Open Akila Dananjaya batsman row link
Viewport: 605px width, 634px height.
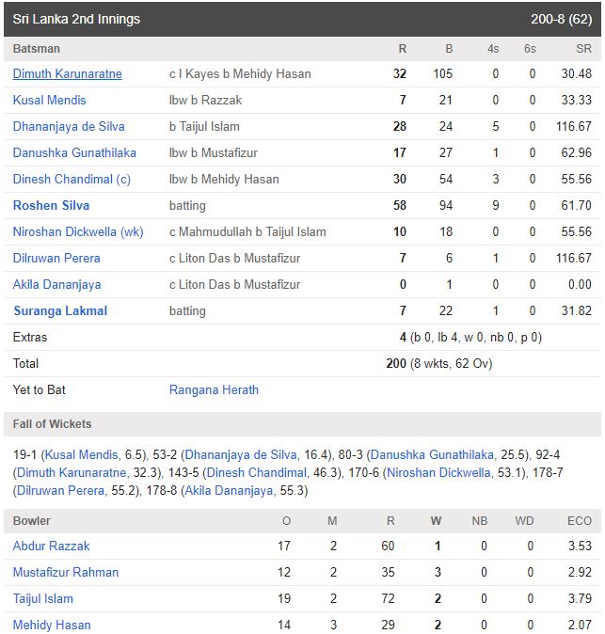(56, 285)
